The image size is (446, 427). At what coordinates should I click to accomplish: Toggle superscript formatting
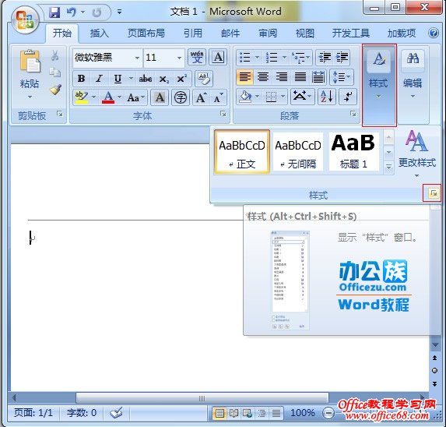pos(182,78)
